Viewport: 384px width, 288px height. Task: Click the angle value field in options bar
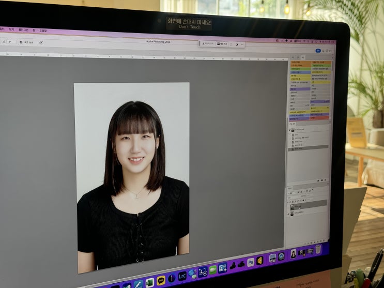click(11, 42)
